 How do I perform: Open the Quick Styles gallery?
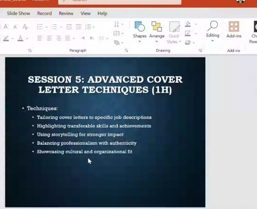[174, 32]
